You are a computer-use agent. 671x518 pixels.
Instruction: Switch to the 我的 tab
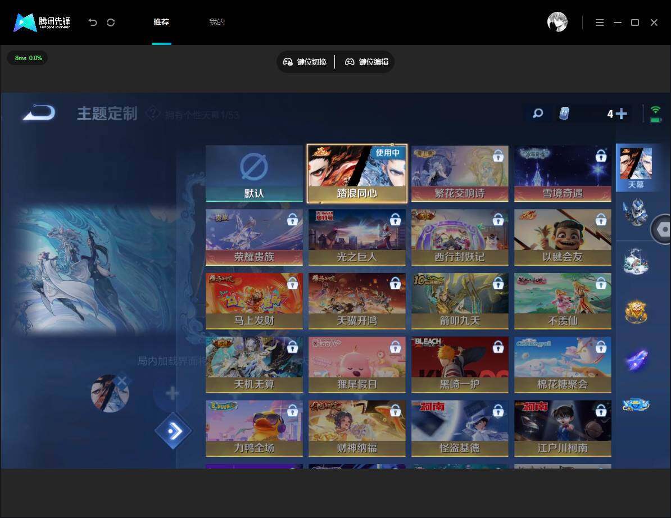point(216,22)
